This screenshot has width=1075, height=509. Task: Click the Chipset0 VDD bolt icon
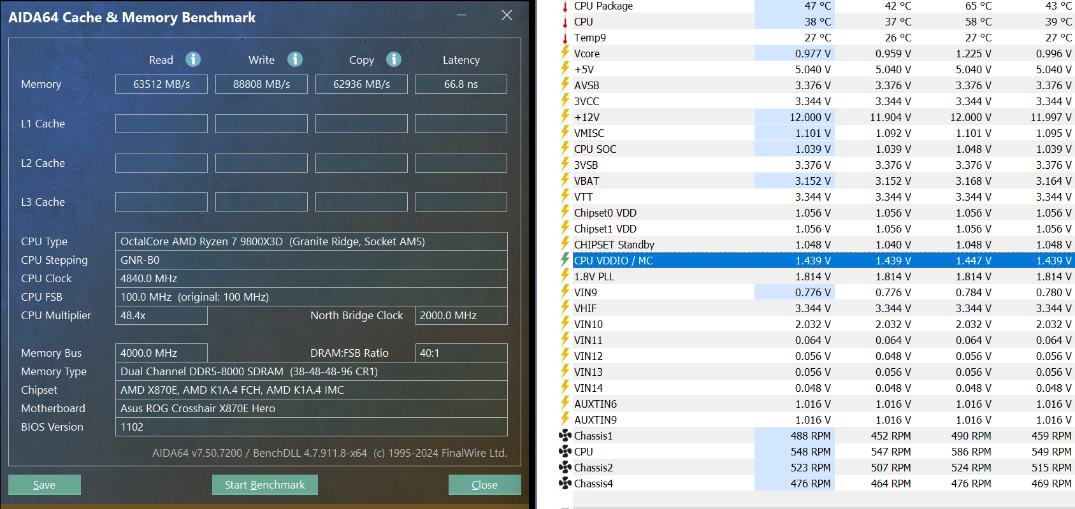pos(565,212)
